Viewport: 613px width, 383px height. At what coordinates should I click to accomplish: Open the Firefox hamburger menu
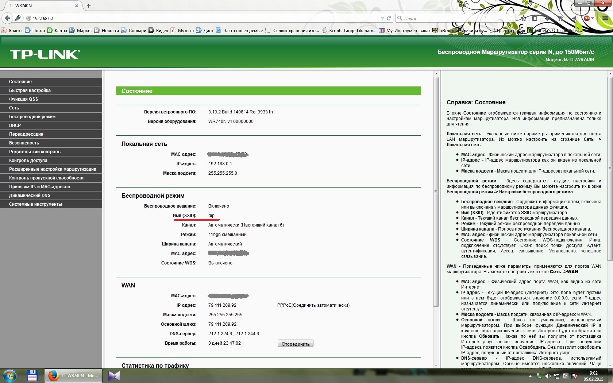tap(605, 18)
